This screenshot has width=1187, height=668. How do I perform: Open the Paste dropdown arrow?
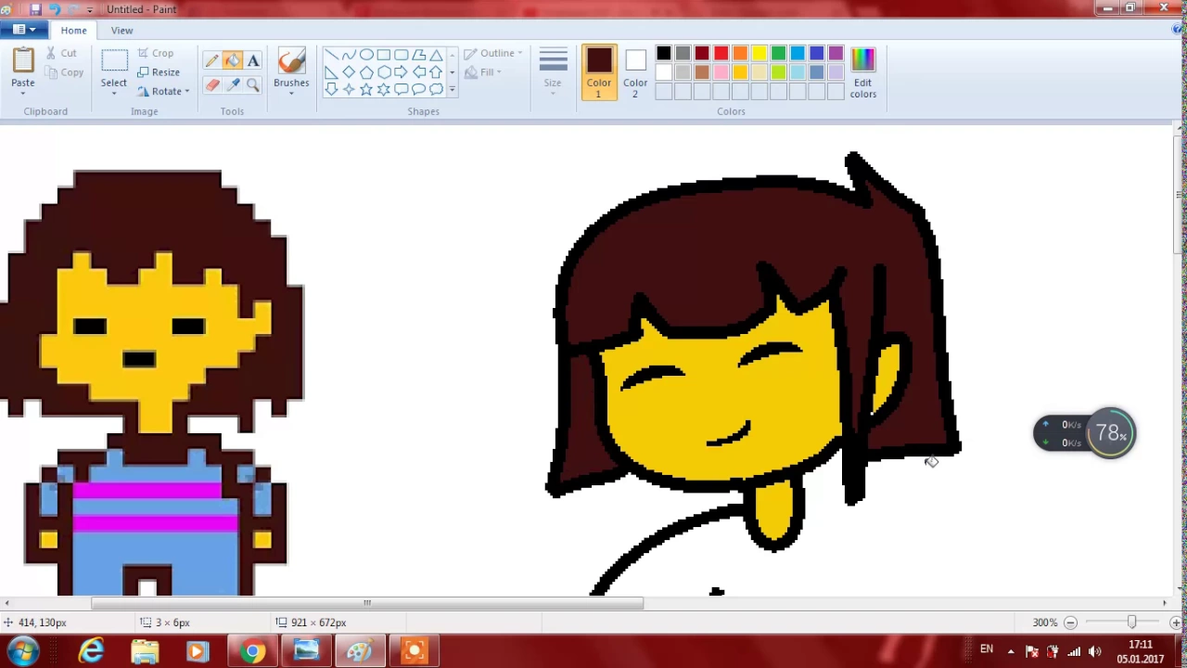(x=23, y=94)
